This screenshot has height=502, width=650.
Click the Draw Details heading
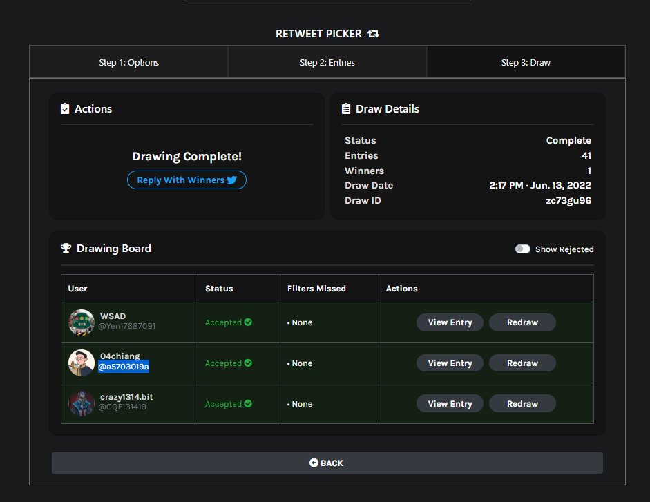(x=388, y=108)
